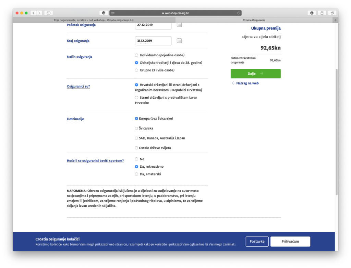The image size is (351, 268).
Task: Select Grupno (3 i više osoba)
Action: click(x=137, y=70)
